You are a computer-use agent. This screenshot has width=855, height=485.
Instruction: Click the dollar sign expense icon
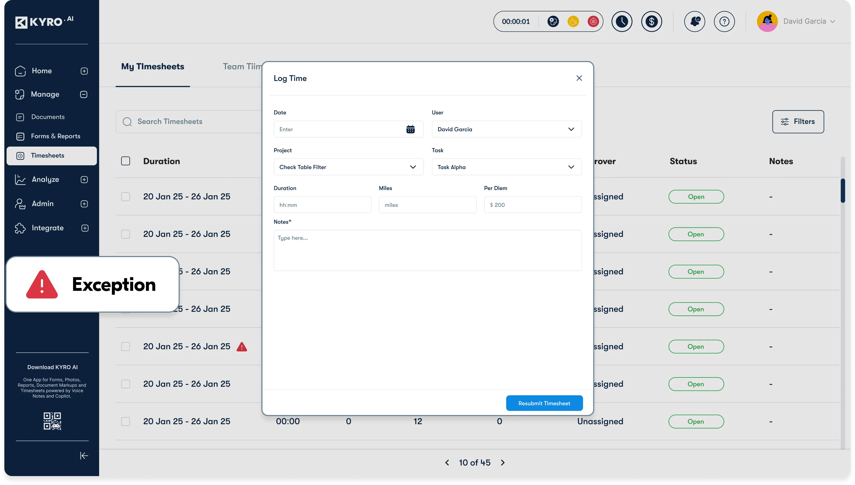tap(652, 22)
